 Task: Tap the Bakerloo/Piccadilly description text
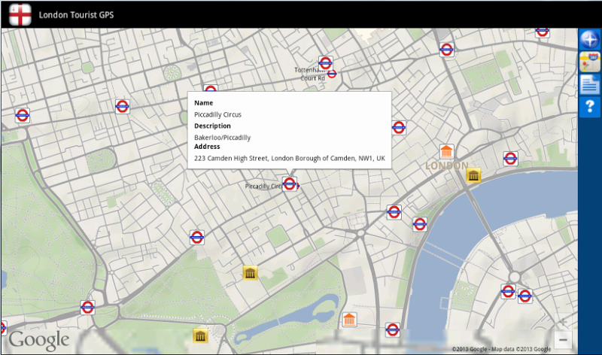[x=222, y=138]
